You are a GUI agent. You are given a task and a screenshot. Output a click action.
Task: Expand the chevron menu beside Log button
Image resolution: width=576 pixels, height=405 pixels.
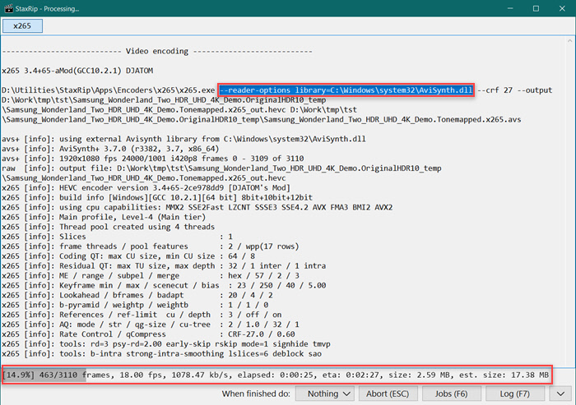click(x=560, y=393)
